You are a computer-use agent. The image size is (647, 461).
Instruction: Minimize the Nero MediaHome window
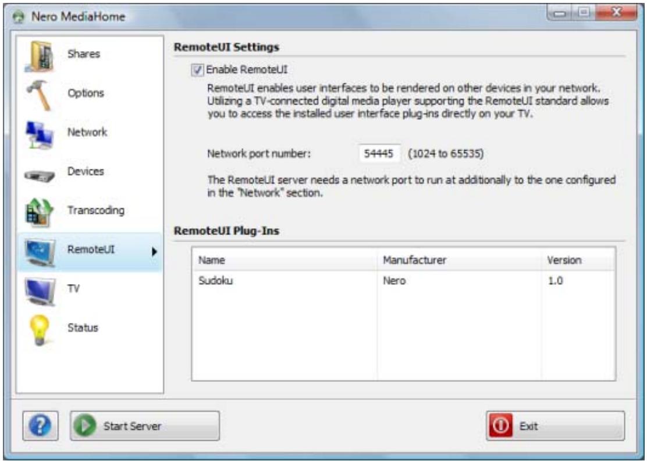pyautogui.click(x=560, y=13)
